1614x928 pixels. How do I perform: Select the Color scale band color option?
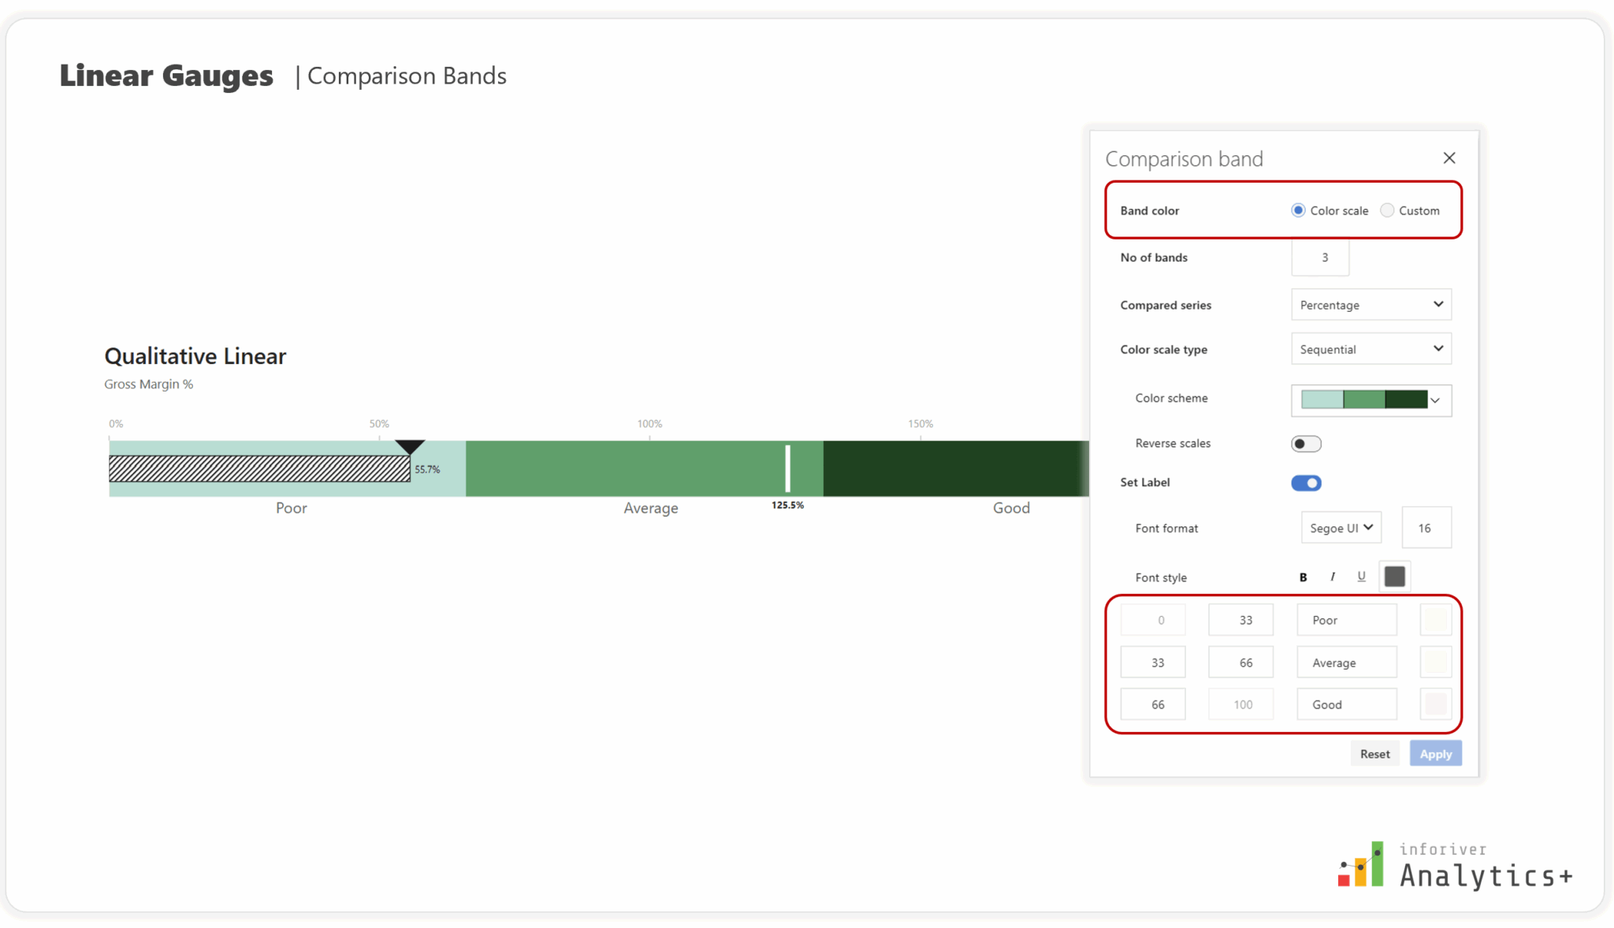(1297, 210)
